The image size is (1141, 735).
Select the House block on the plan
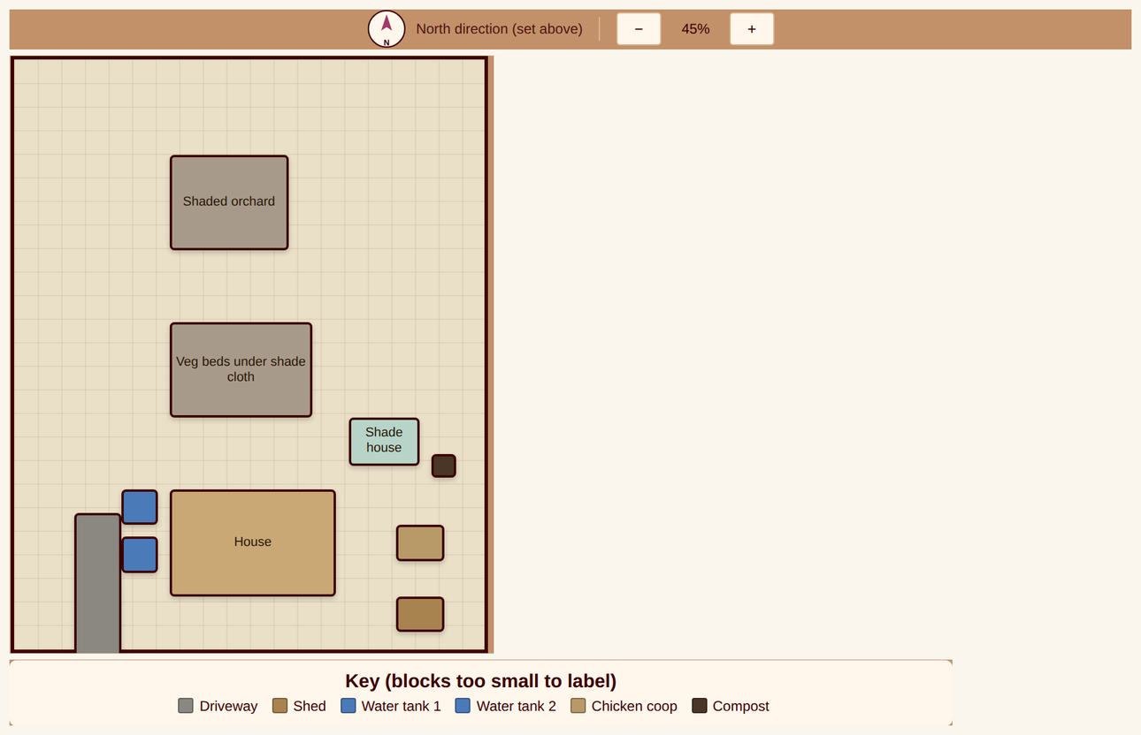(253, 542)
